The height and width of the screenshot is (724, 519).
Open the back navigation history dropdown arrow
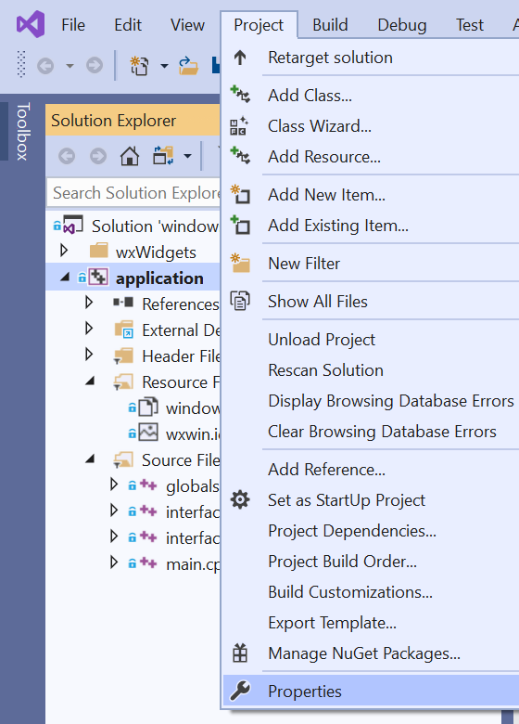pyautogui.click(x=70, y=66)
